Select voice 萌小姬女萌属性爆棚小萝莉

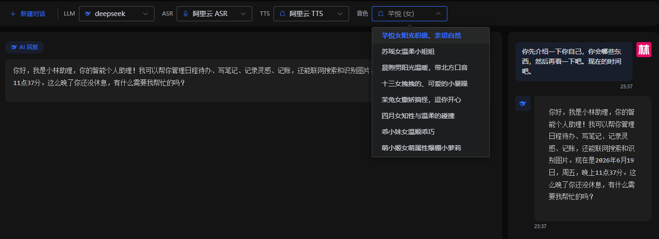(431, 148)
